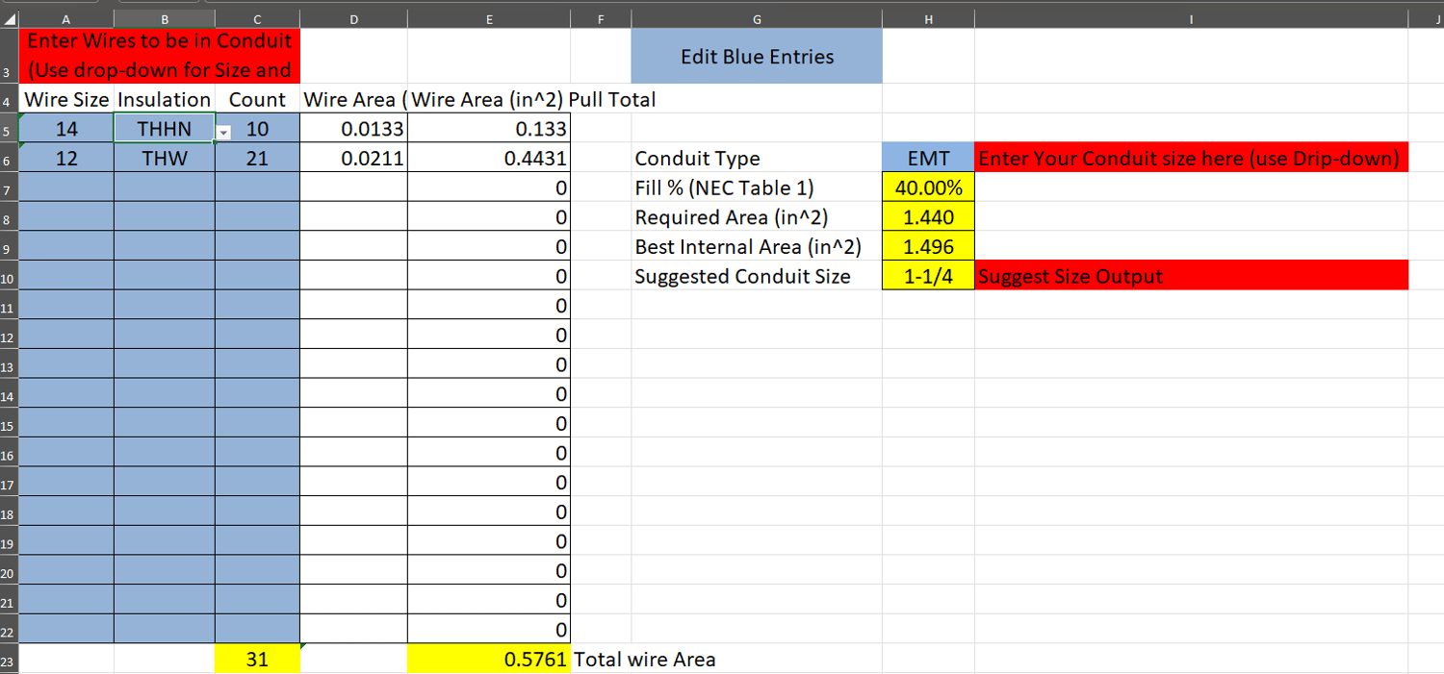Click total count cell showing 31
The height and width of the screenshot is (674, 1444).
[257, 660]
